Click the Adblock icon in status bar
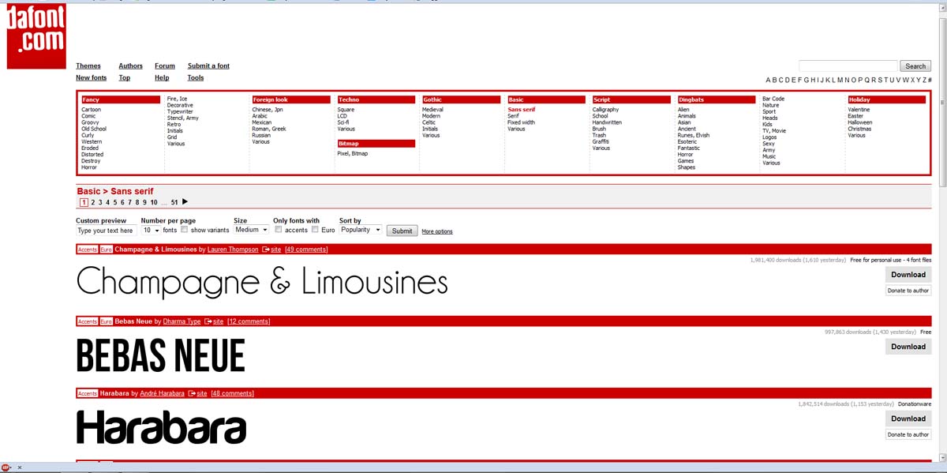 click(x=6, y=467)
